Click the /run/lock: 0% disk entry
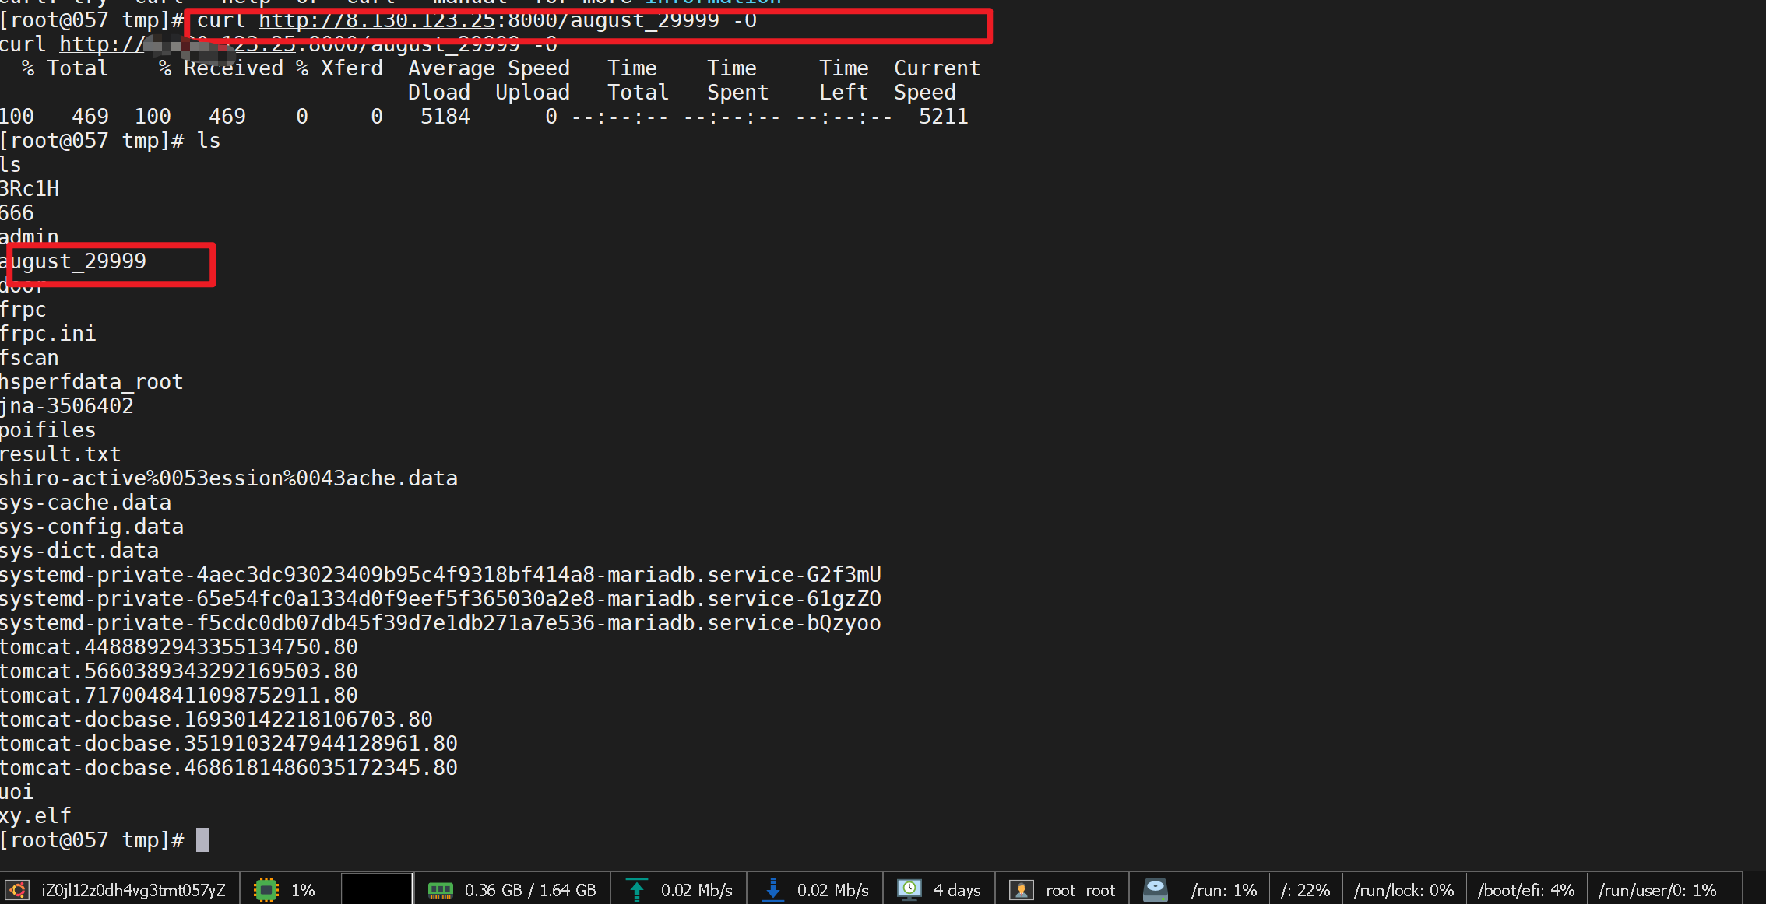This screenshot has height=904, width=1766. (x=1404, y=890)
